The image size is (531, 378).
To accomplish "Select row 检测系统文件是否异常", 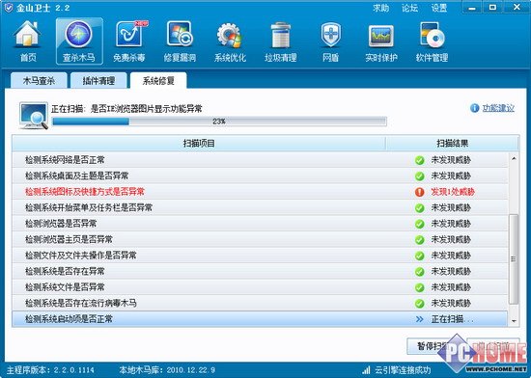I will pyautogui.click(x=260, y=287).
